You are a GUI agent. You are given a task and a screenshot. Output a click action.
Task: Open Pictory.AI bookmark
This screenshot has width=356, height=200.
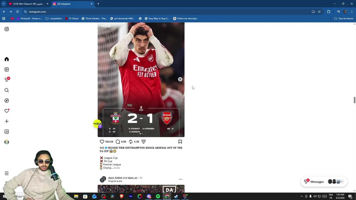pyautogui.click(x=29, y=19)
